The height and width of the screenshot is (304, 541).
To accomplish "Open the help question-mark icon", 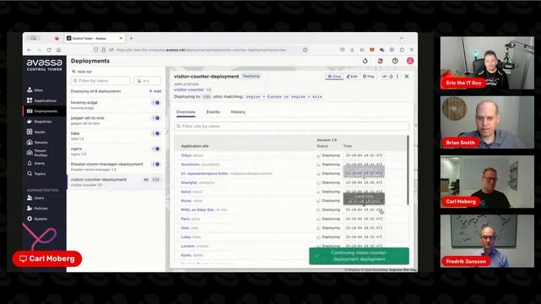I will click(395, 61).
